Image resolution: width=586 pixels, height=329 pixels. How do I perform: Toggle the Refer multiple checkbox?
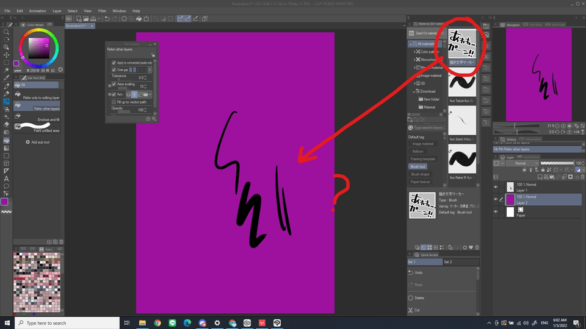point(114,94)
